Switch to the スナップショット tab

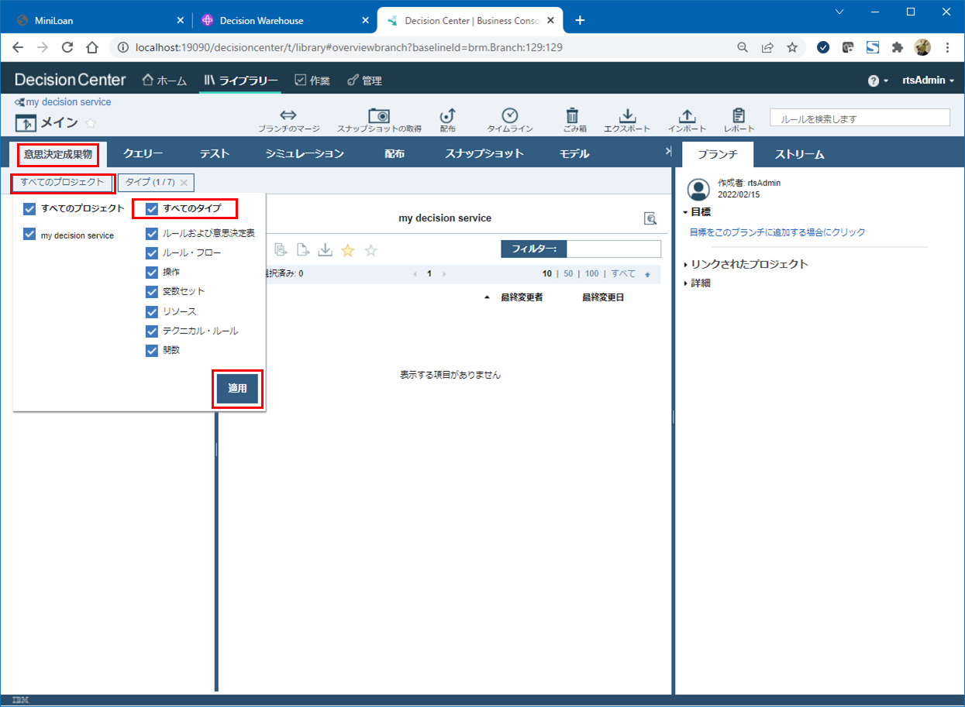point(484,154)
